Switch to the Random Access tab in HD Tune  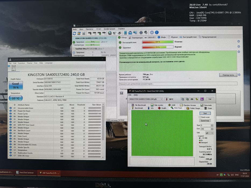click(188, 105)
